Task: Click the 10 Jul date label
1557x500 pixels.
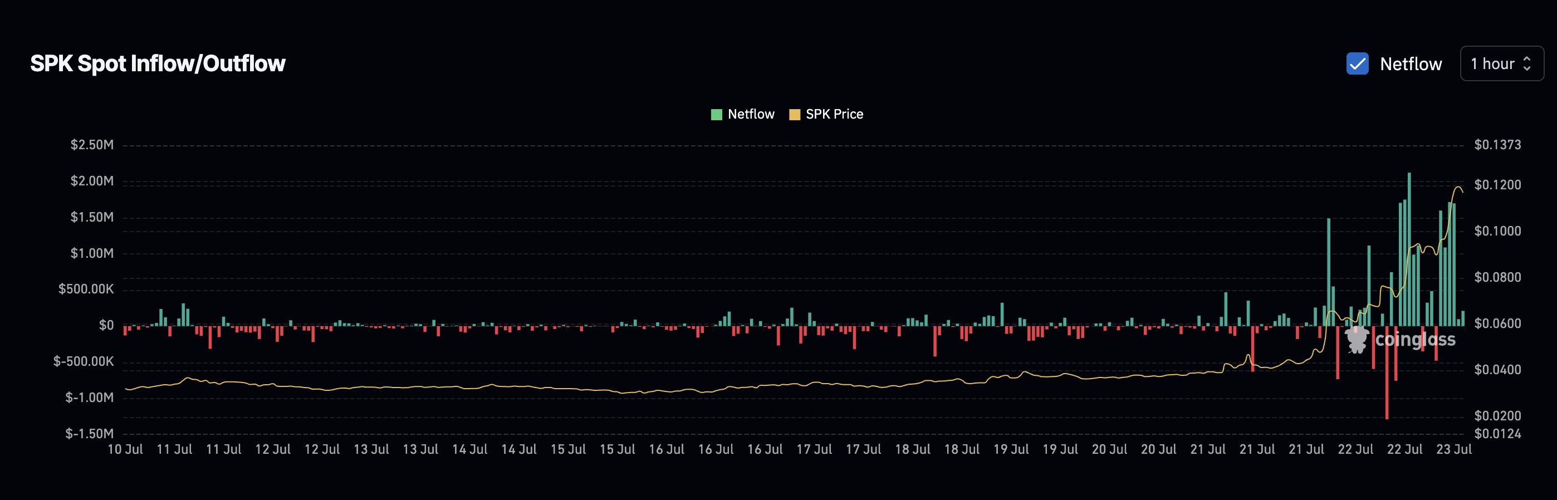Action: point(125,449)
